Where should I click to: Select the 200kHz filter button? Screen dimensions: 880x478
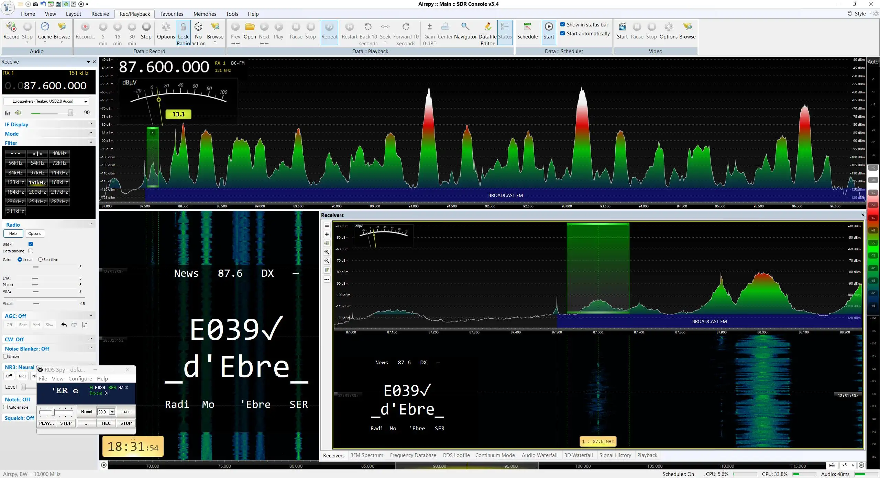(37, 192)
